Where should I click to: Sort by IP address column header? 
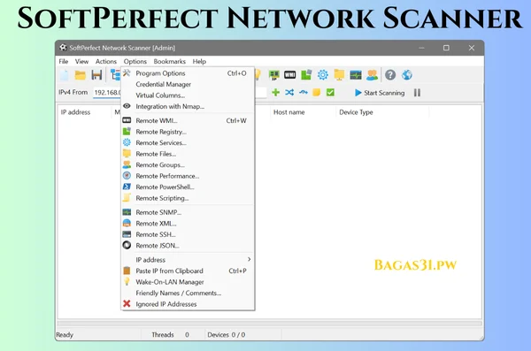pyautogui.click(x=75, y=112)
